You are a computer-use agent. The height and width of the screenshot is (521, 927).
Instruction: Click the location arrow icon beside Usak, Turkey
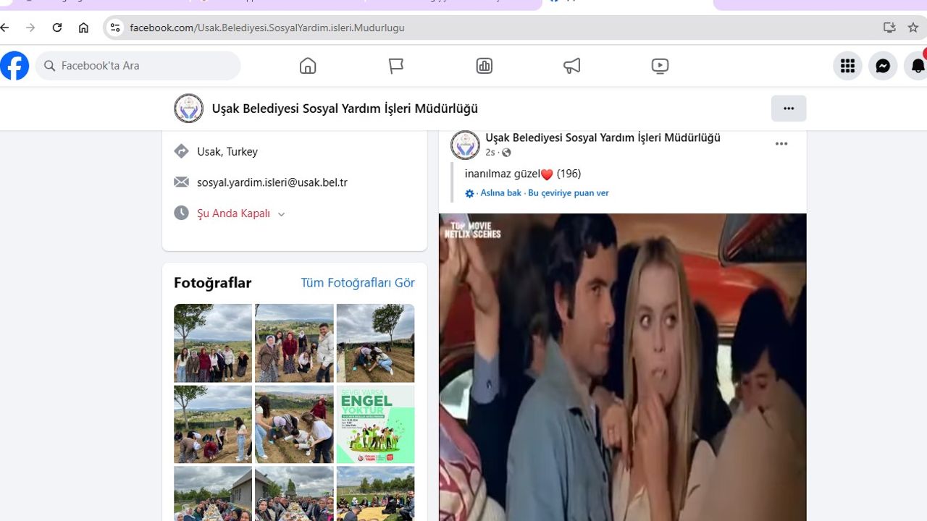point(181,151)
